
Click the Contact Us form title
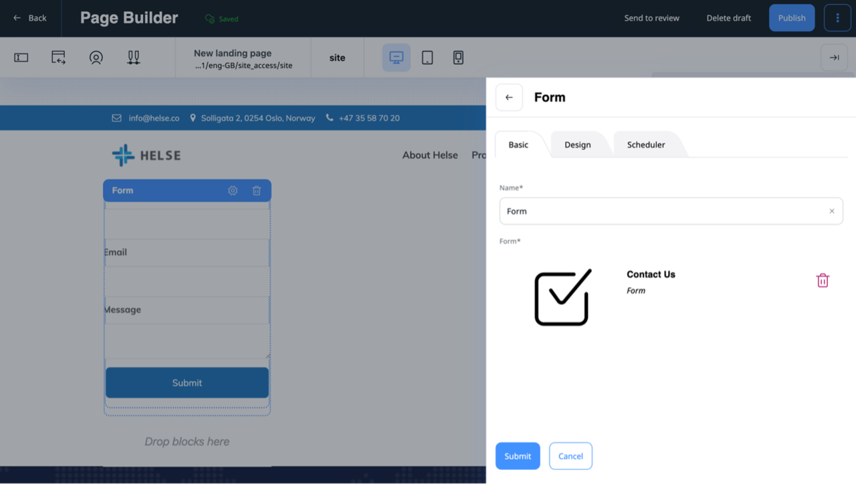tap(651, 274)
